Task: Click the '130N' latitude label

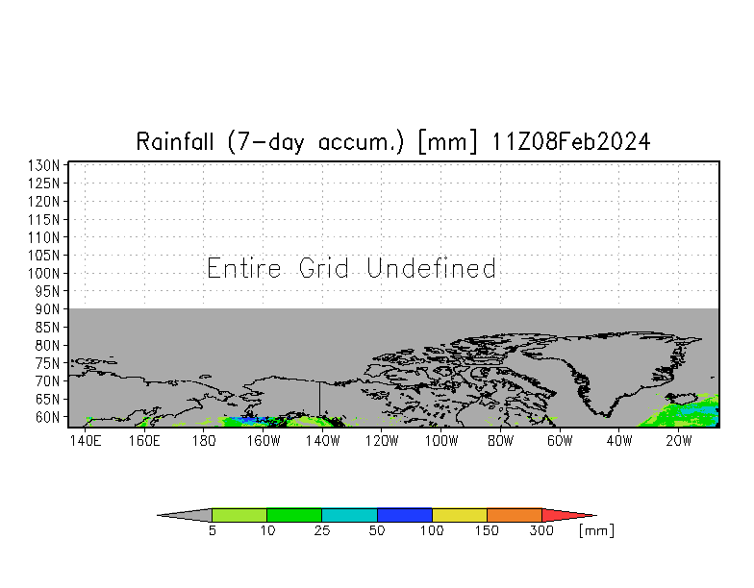Action: tap(43, 165)
